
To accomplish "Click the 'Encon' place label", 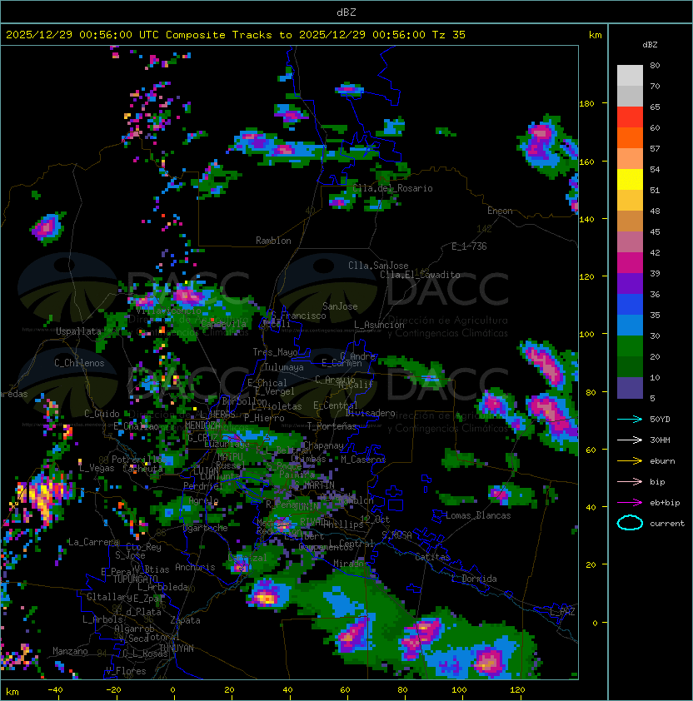I will [500, 211].
